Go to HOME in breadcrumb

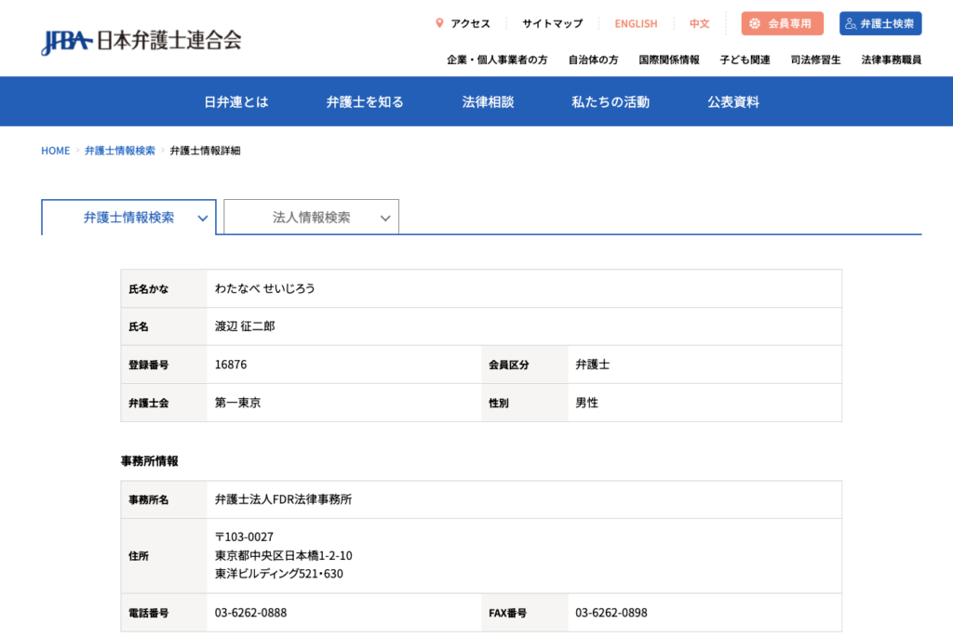(55, 151)
